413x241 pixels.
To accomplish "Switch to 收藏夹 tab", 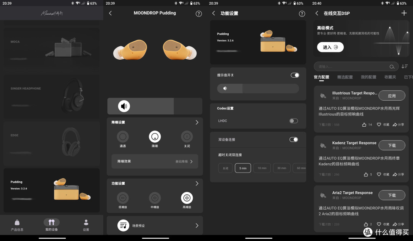I will (390, 77).
